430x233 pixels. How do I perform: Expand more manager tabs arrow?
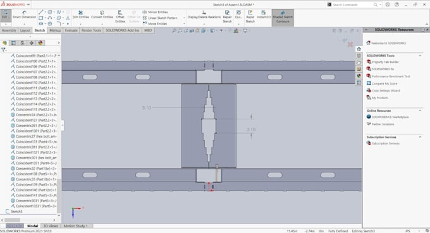58,43
